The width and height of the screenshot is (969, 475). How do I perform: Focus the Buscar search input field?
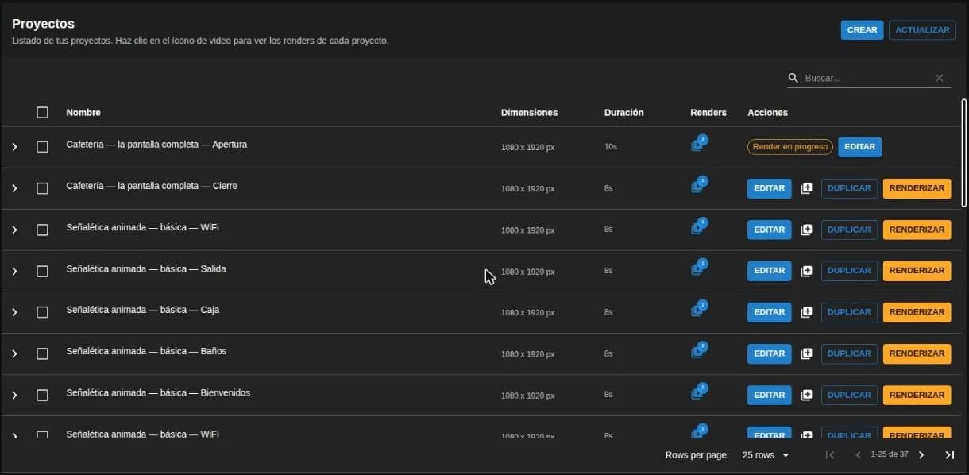coord(867,78)
